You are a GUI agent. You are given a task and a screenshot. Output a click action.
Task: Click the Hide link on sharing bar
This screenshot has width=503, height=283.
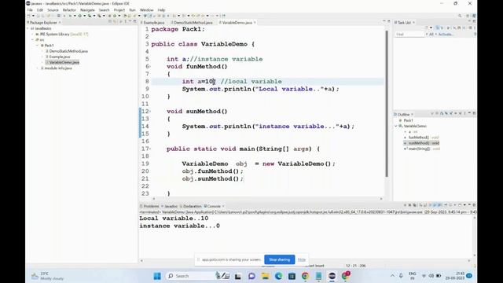[x=302, y=259]
